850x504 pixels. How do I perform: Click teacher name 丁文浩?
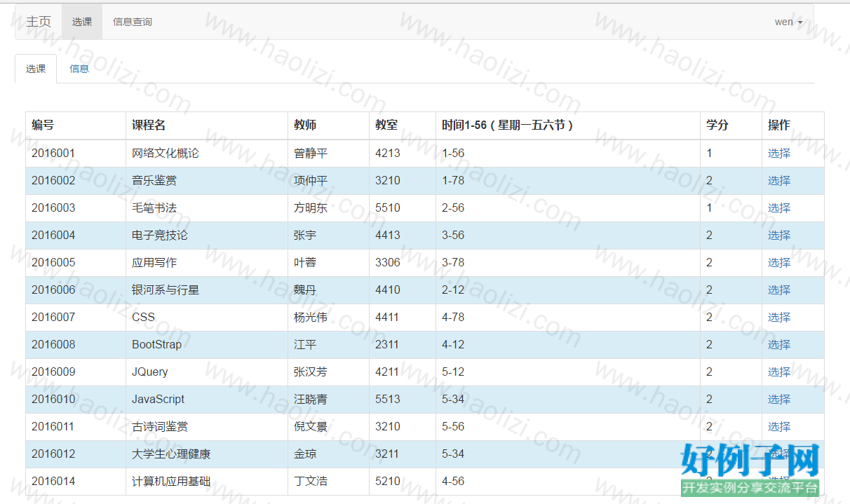pyautogui.click(x=311, y=481)
